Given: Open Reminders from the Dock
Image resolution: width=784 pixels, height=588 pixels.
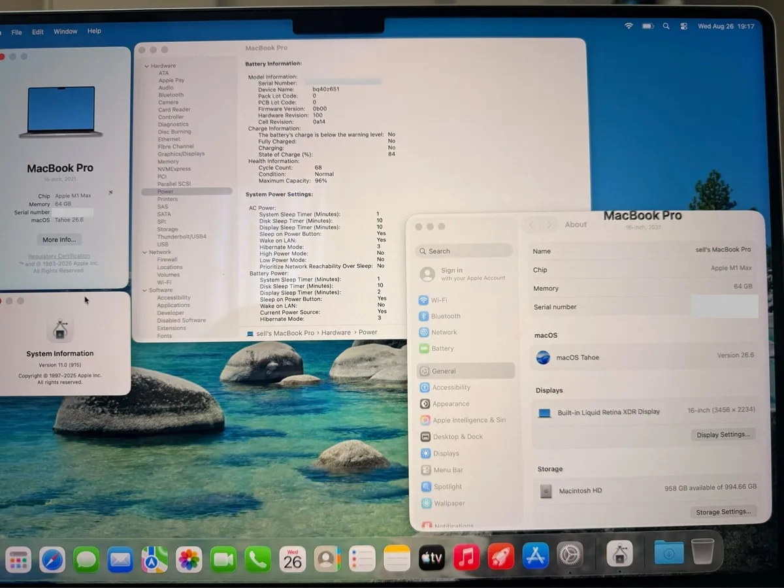Looking at the screenshot, I should click(362, 559).
